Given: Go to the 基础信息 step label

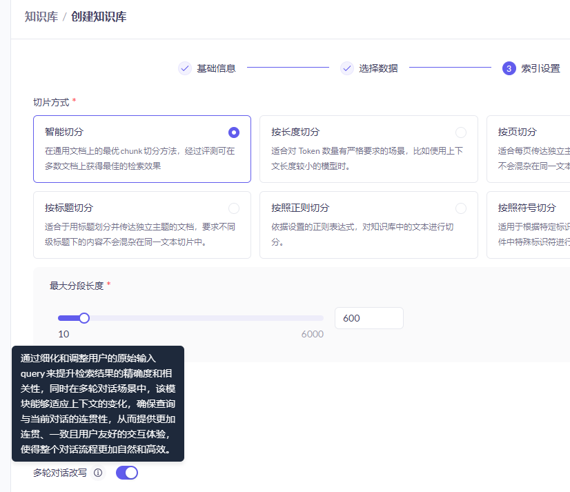Looking at the screenshot, I should [x=216, y=68].
